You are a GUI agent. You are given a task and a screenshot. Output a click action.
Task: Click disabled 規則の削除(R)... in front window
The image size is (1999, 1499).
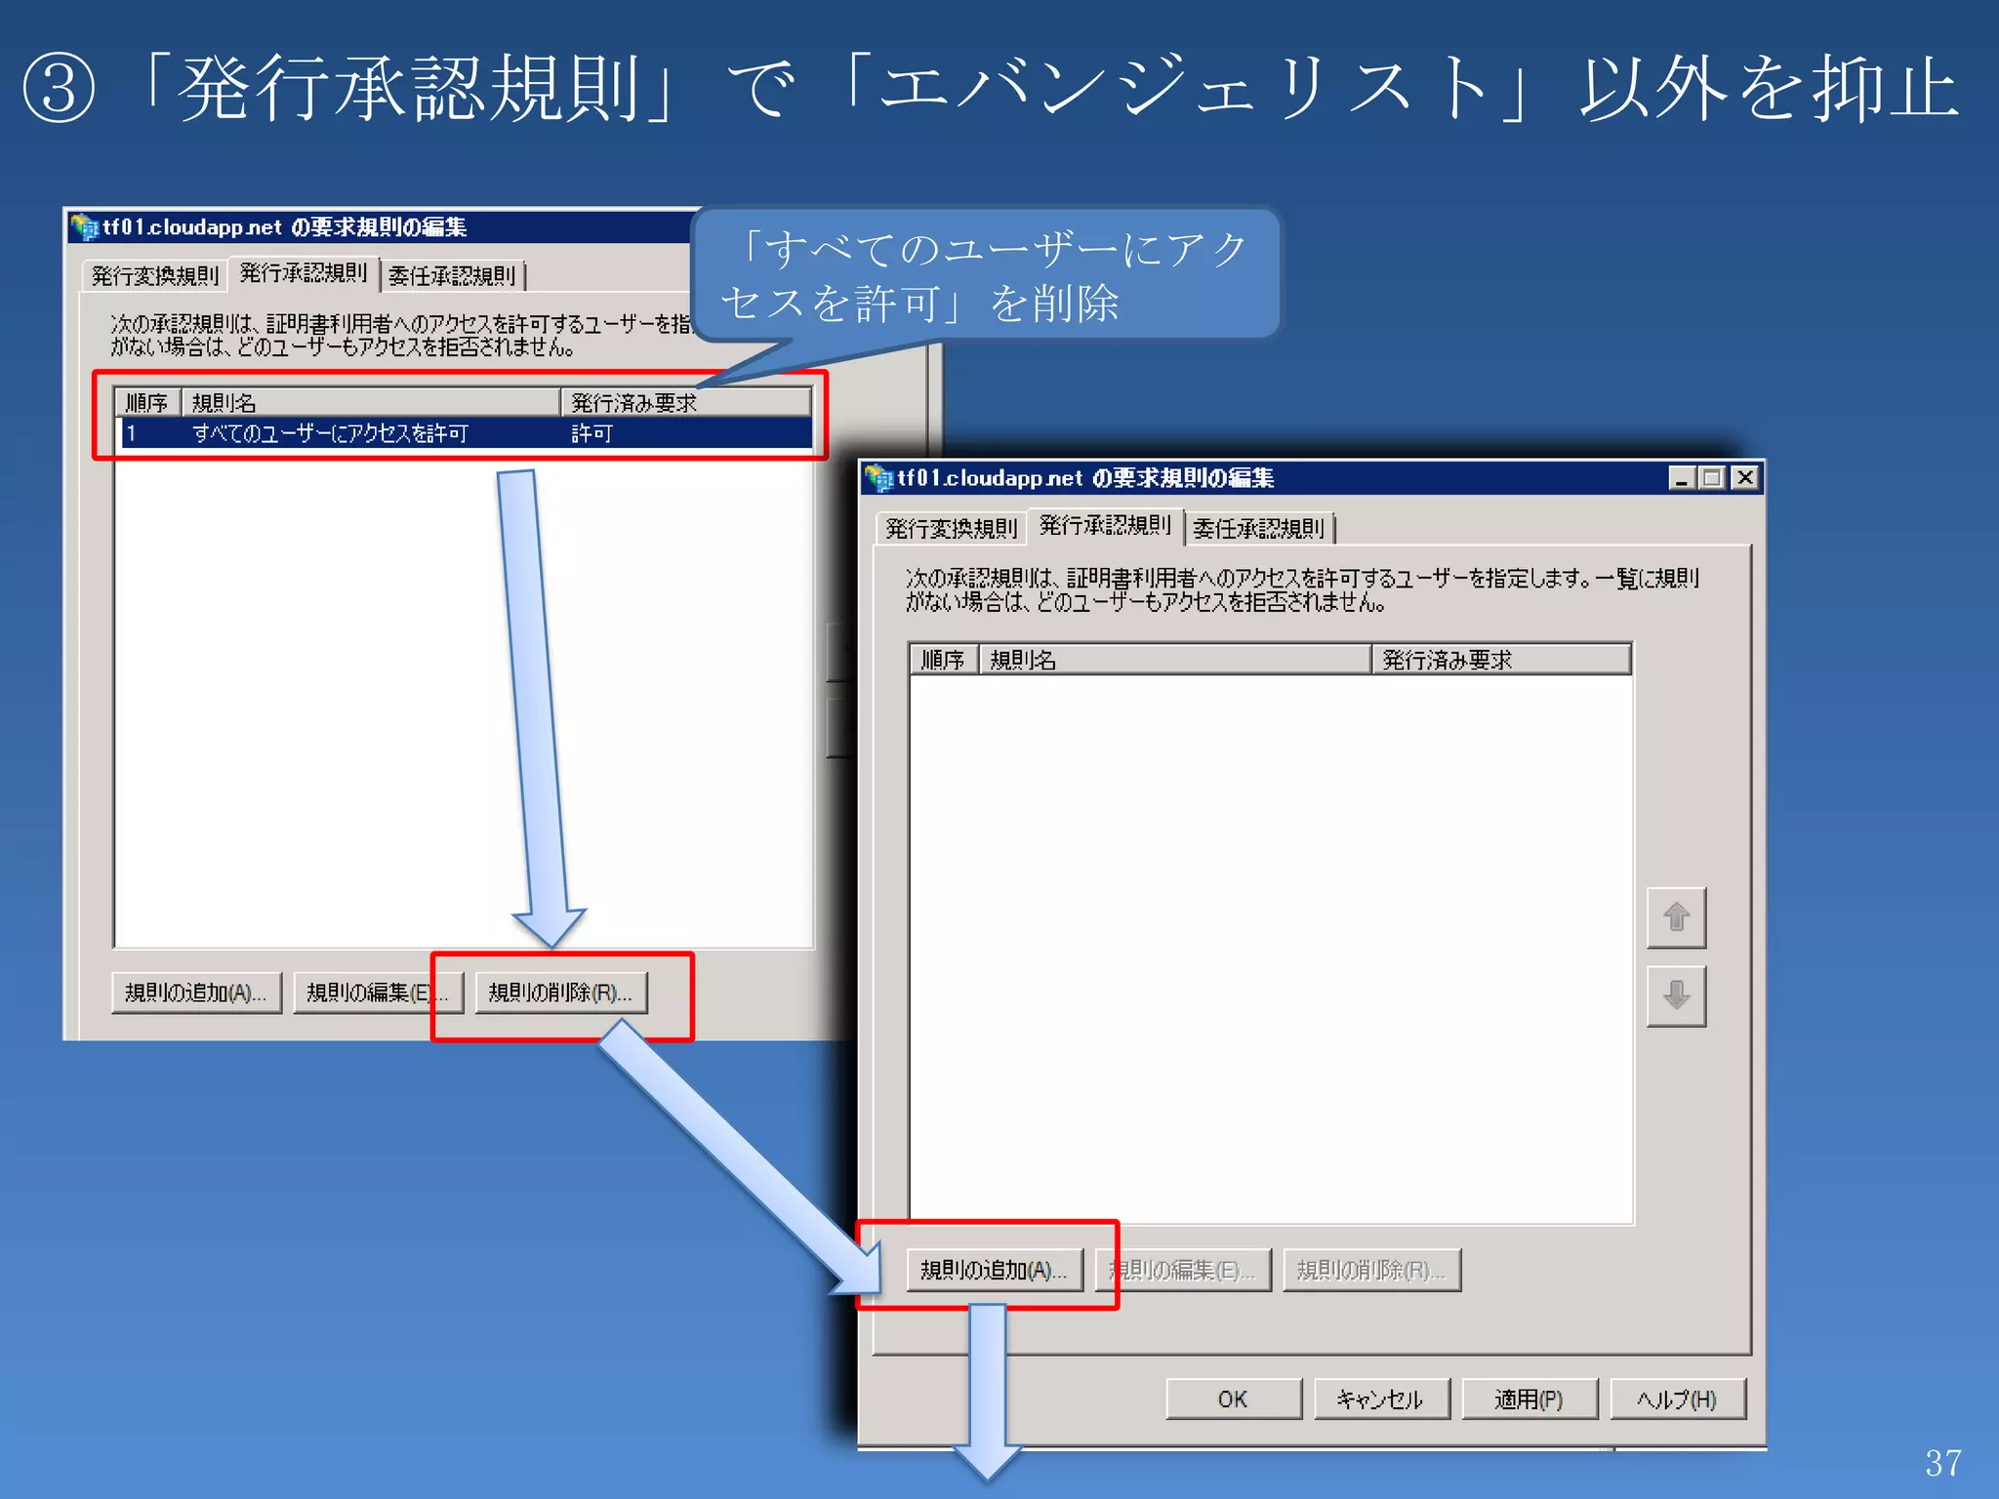tap(1371, 1270)
